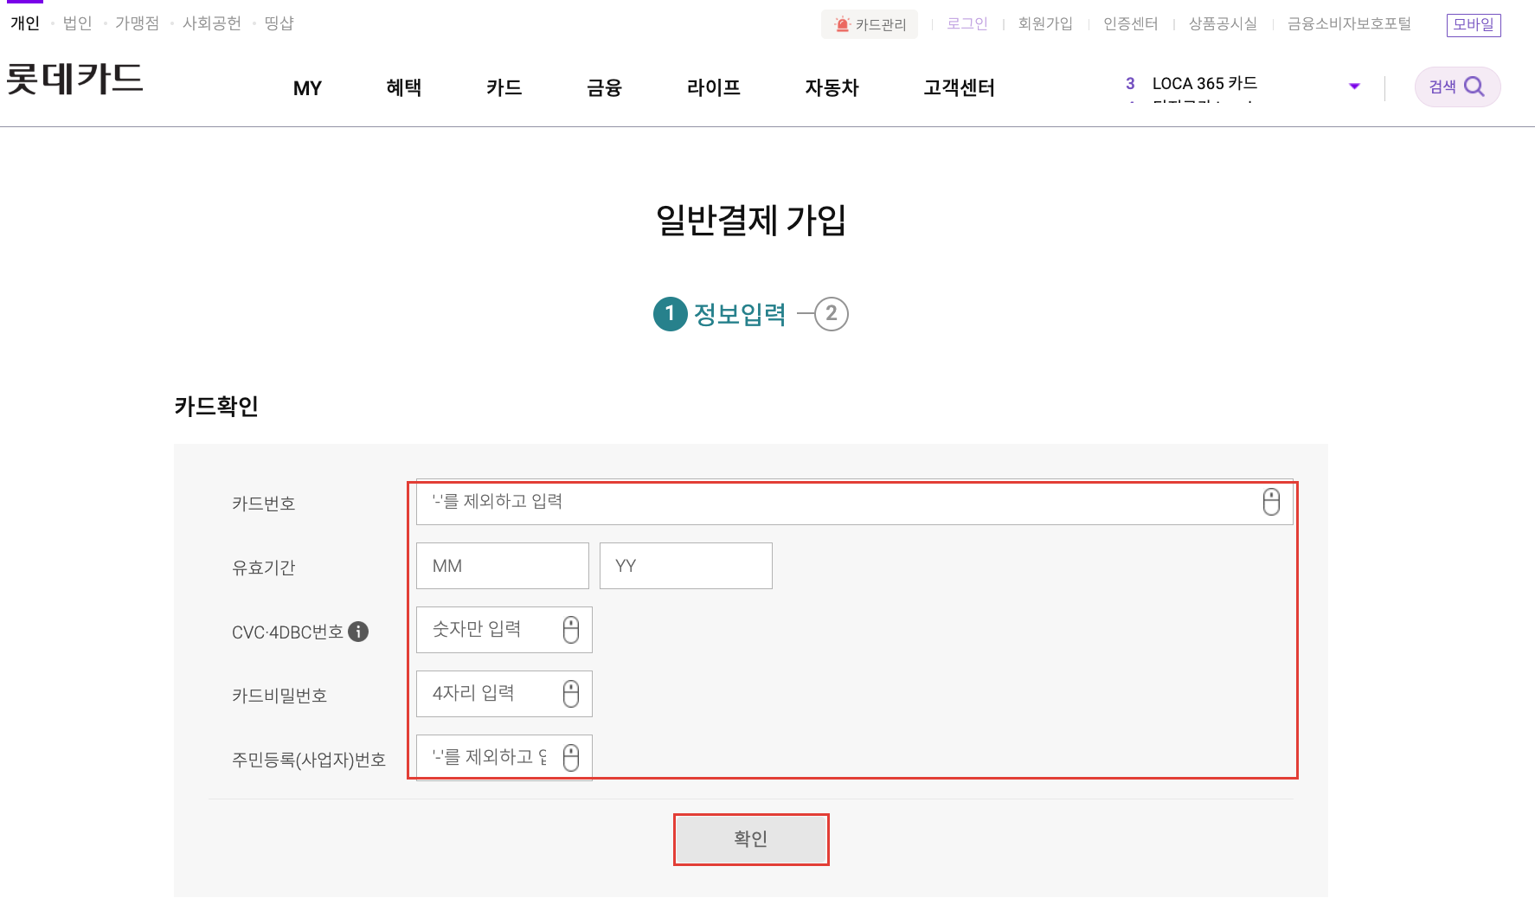The width and height of the screenshot is (1535, 924).
Task: Click the mouse-input icon in card number field
Action: tap(1270, 502)
